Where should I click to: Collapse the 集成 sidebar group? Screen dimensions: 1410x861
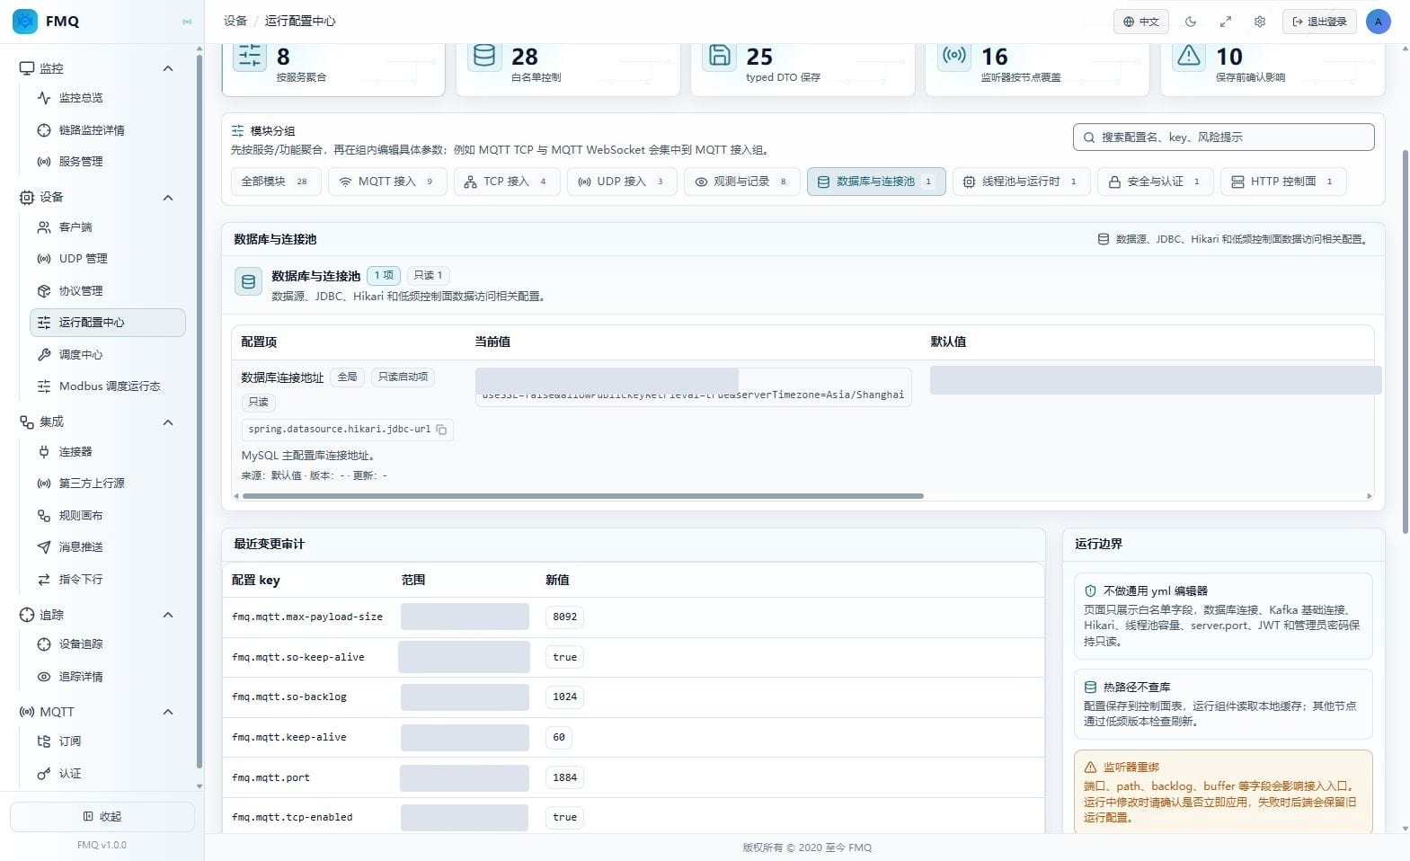click(x=167, y=422)
